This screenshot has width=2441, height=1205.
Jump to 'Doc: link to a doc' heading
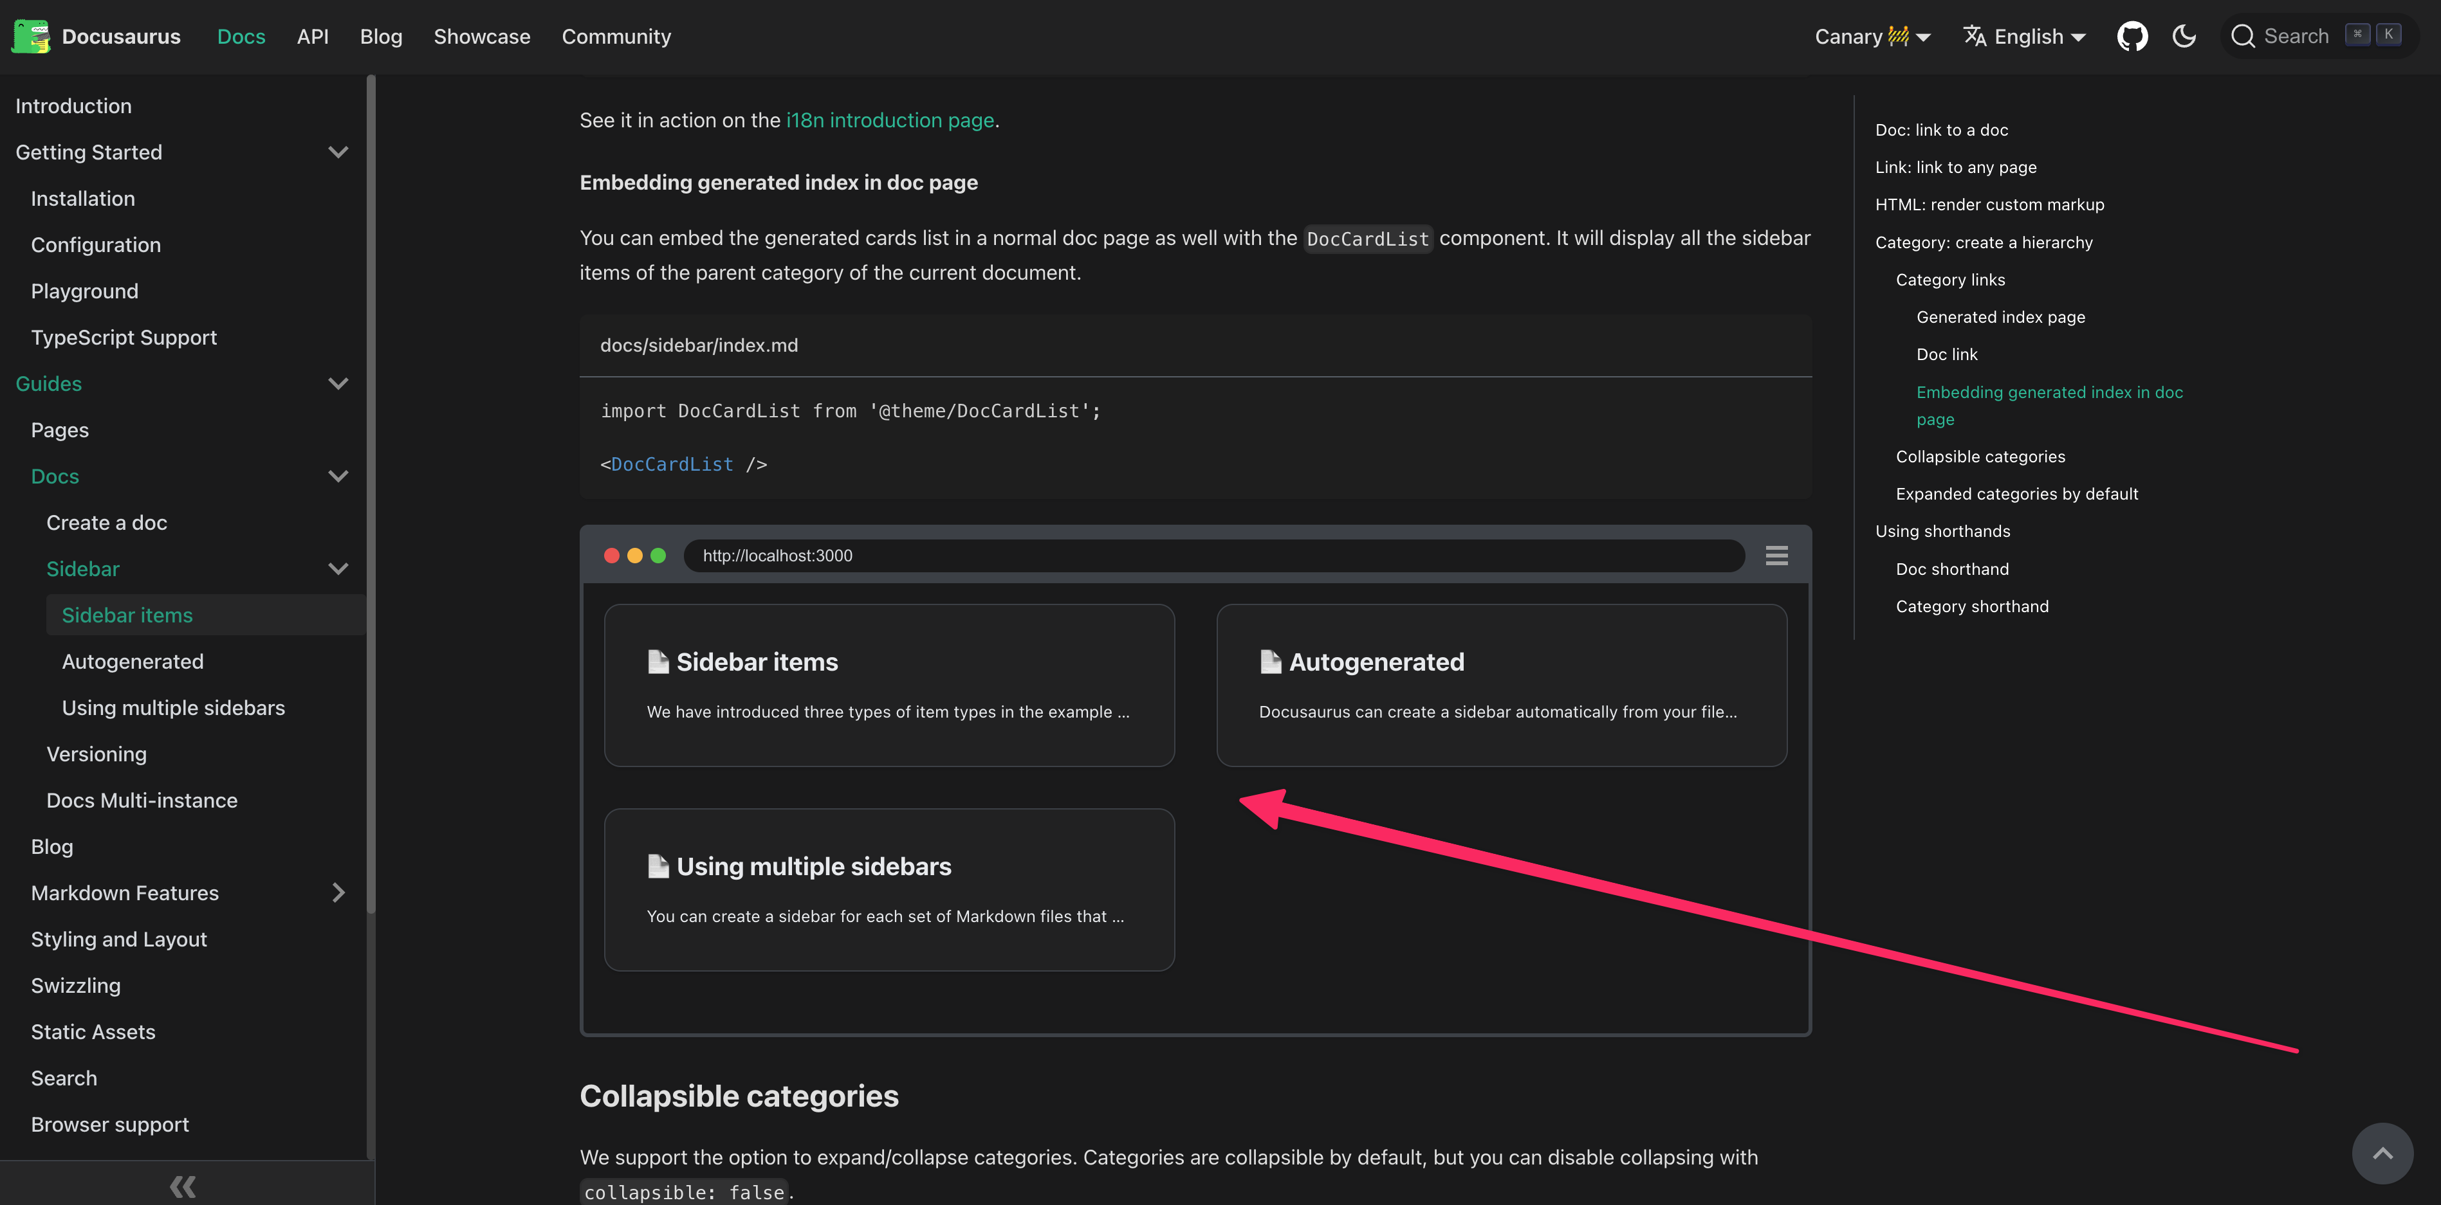click(x=1942, y=130)
